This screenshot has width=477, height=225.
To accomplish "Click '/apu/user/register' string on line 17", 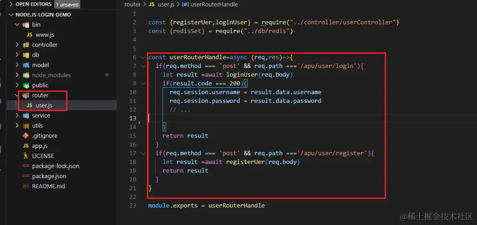I will click(x=332, y=153).
